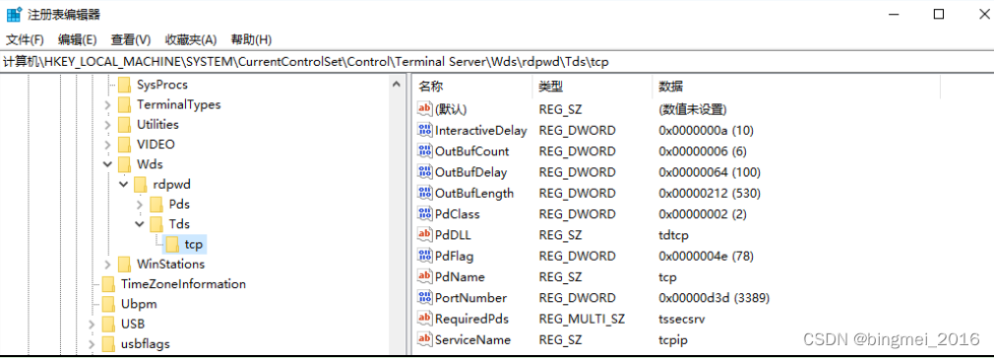Click the PdName string value icon
Screen dimensions: 994x358
(425, 276)
